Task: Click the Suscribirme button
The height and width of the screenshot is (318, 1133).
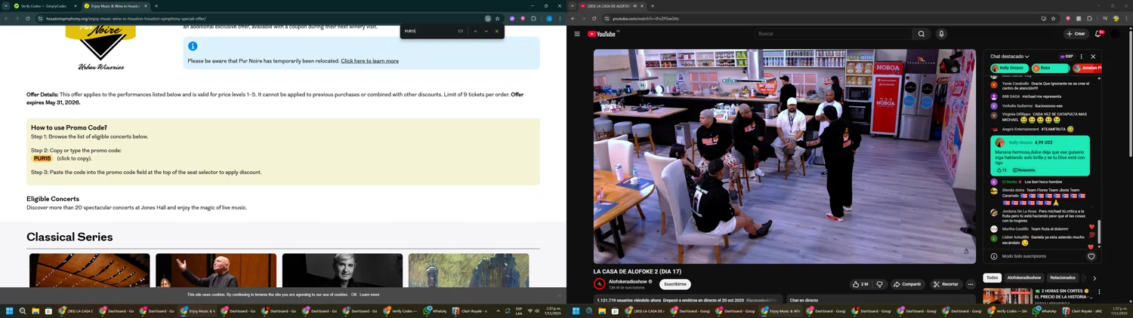Action: click(675, 284)
